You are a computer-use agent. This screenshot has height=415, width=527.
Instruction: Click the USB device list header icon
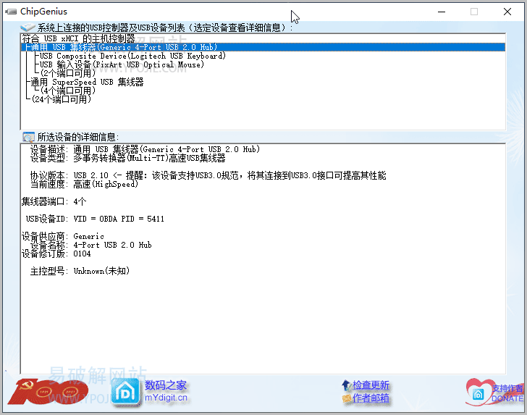pos(28,28)
